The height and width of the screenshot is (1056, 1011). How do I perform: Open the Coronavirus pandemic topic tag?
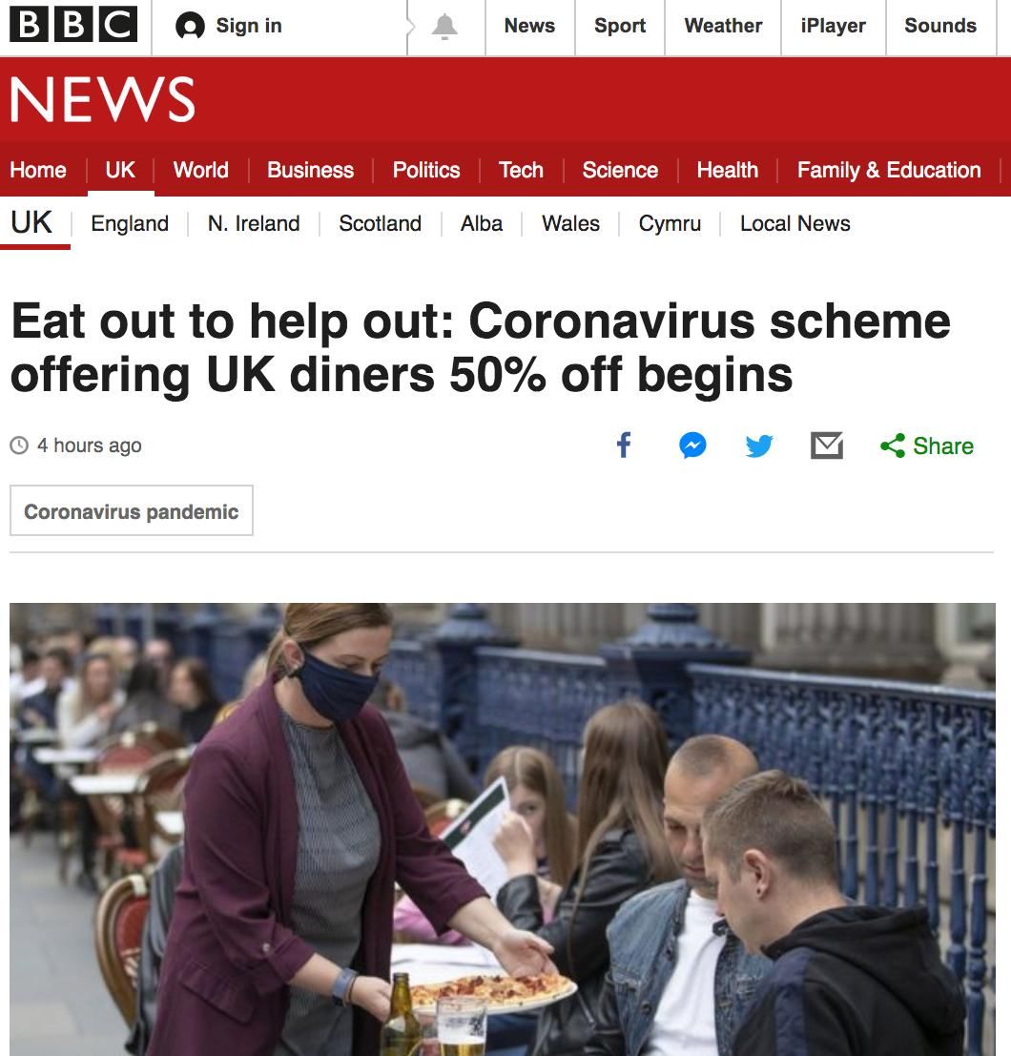pos(132,510)
